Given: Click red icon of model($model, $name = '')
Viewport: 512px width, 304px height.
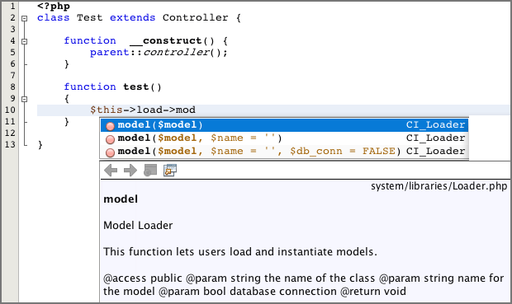Looking at the screenshot, I should tap(111, 139).
